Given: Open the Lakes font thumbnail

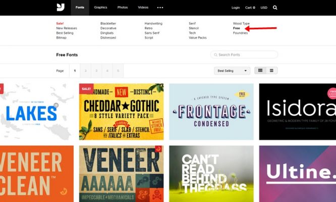Looking at the screenshot, I should pyautogui.click(x=37, y=112).
